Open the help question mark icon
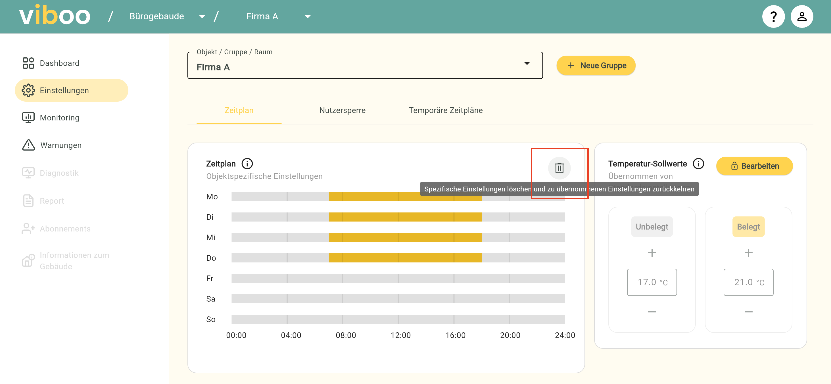831x384 pixels. [x=773, y=16]
